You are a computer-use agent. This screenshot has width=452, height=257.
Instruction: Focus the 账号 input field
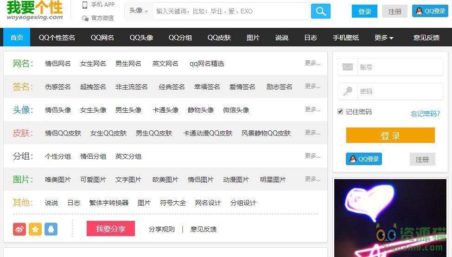400,67
